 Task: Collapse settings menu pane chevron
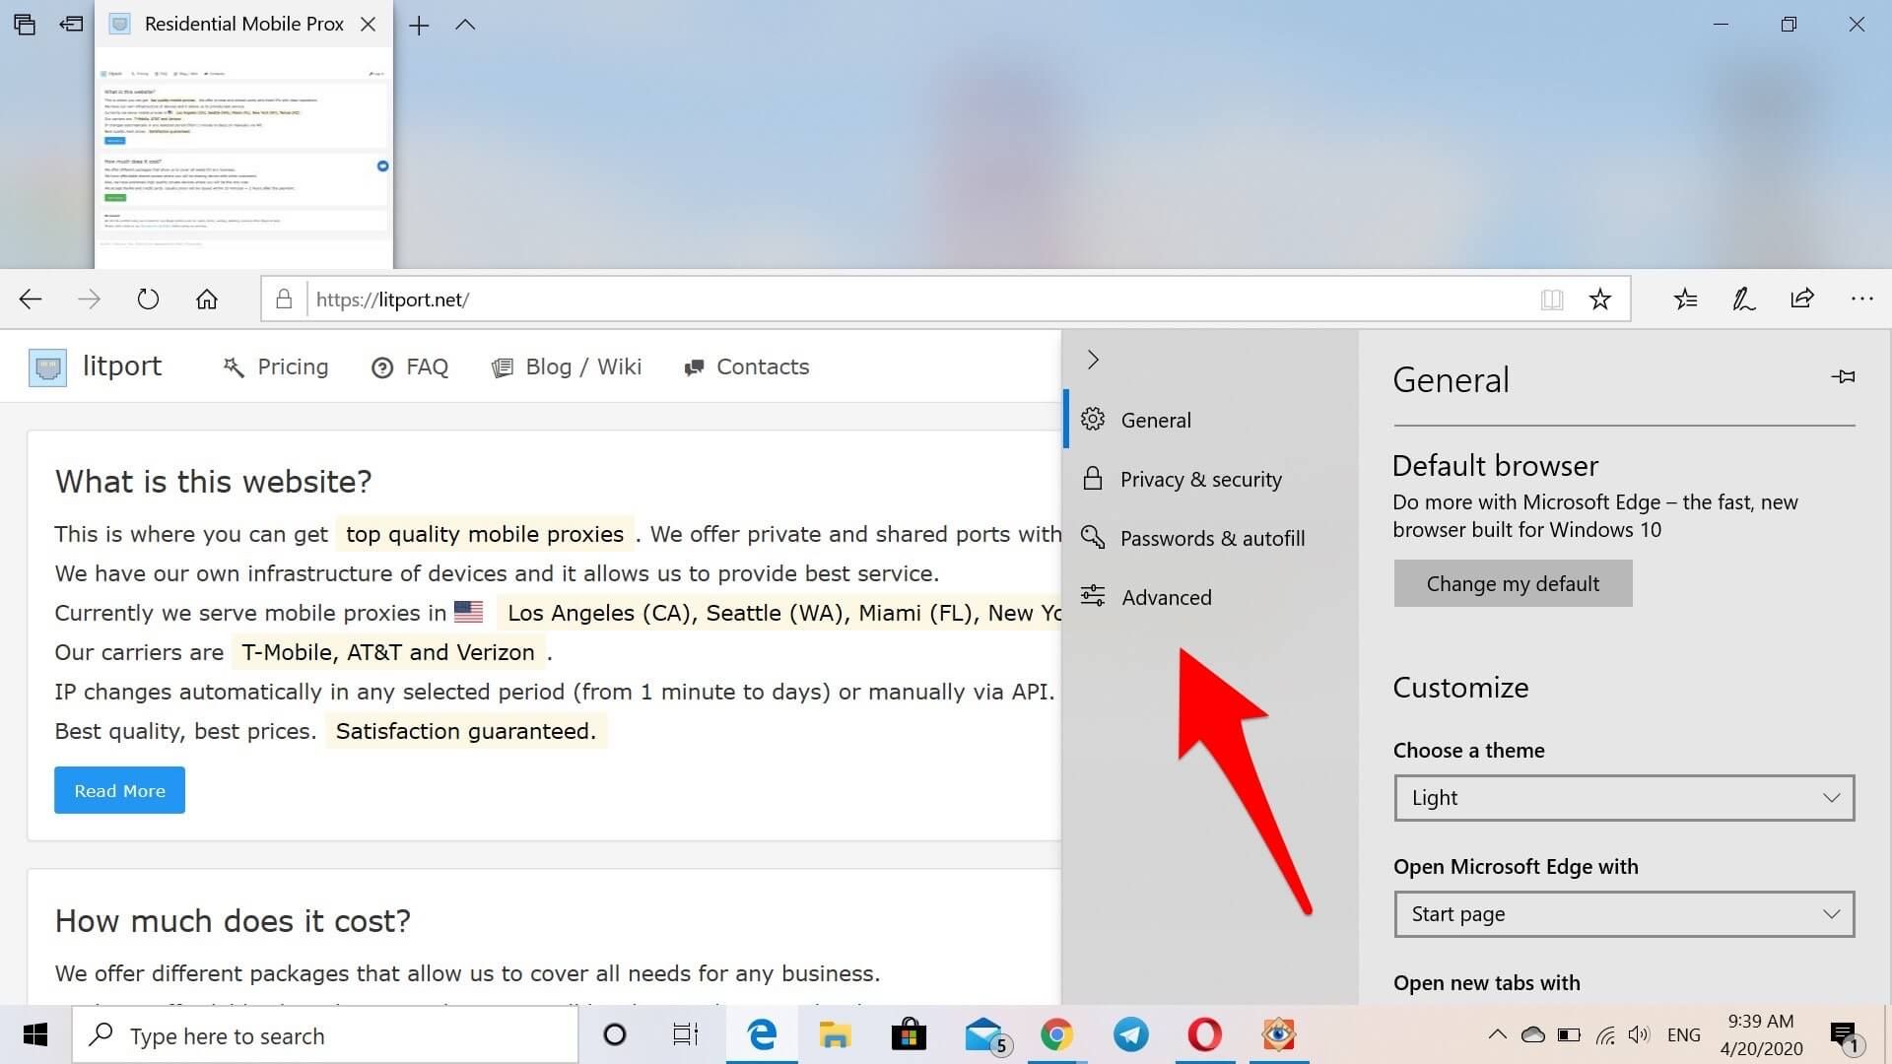coord(1093,360)
